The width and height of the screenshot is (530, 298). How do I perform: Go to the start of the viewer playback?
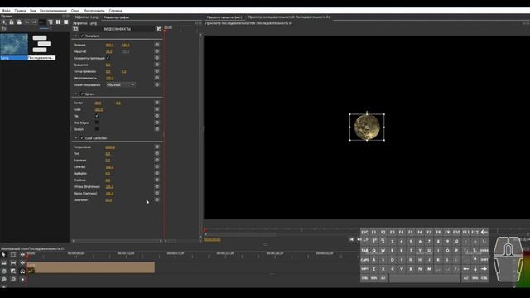(x=351, y=239)
